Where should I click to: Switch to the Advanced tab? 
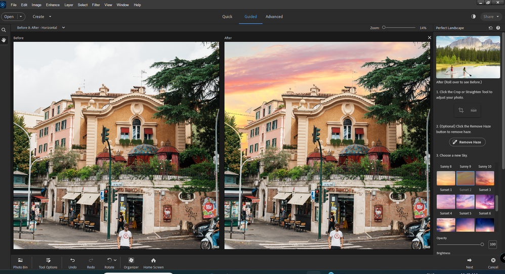click(x=274, y=17)
